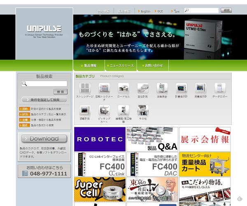This screenshot has height=206, width=247.
Task: Open the 会社情報 company info link
Action: (103, 12)
